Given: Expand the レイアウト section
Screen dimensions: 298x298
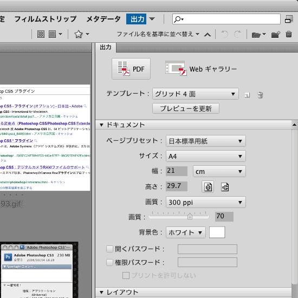Looking at the screenshot, I should pos(101,292).
